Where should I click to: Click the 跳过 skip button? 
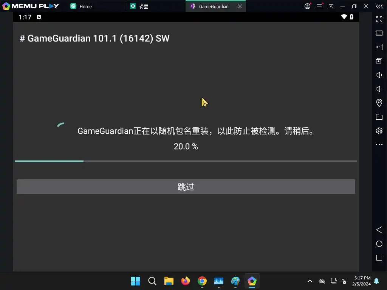186,187
